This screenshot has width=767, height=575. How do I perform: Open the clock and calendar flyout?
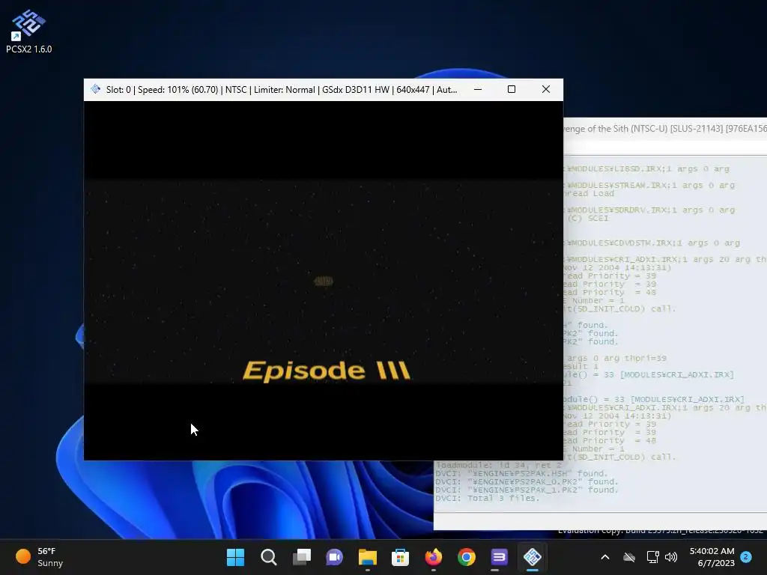(712, 557)
